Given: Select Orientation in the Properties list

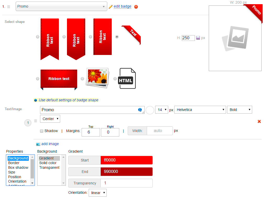Looking at the screenshot, I should [17, 181].
